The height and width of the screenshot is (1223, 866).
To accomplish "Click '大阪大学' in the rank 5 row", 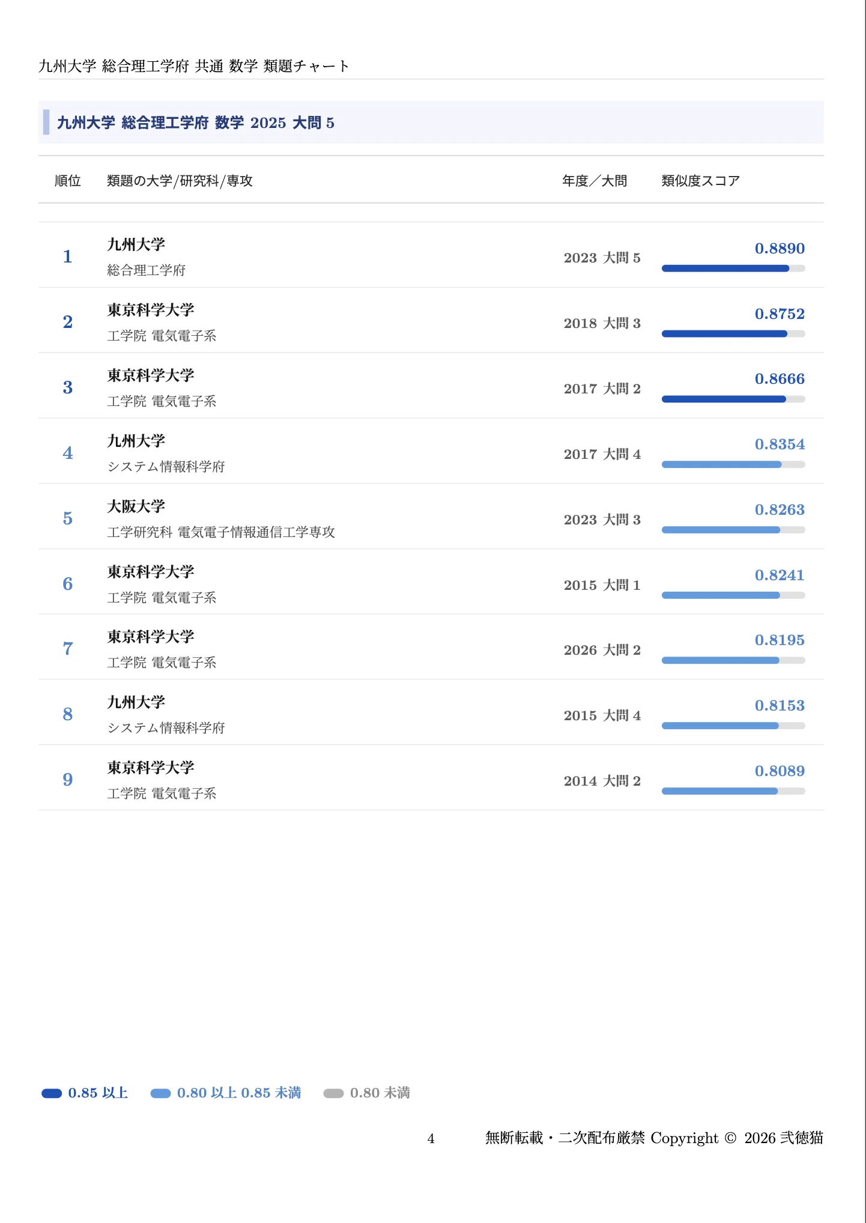I will pyautogui.click(x=136, y=506).
